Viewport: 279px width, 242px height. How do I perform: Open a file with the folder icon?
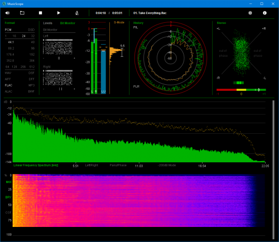pos(22,13)
